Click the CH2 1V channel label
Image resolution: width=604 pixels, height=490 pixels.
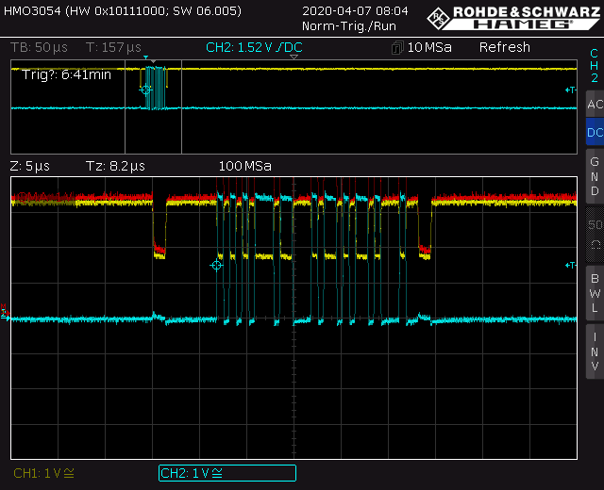[x=227, y=473]
